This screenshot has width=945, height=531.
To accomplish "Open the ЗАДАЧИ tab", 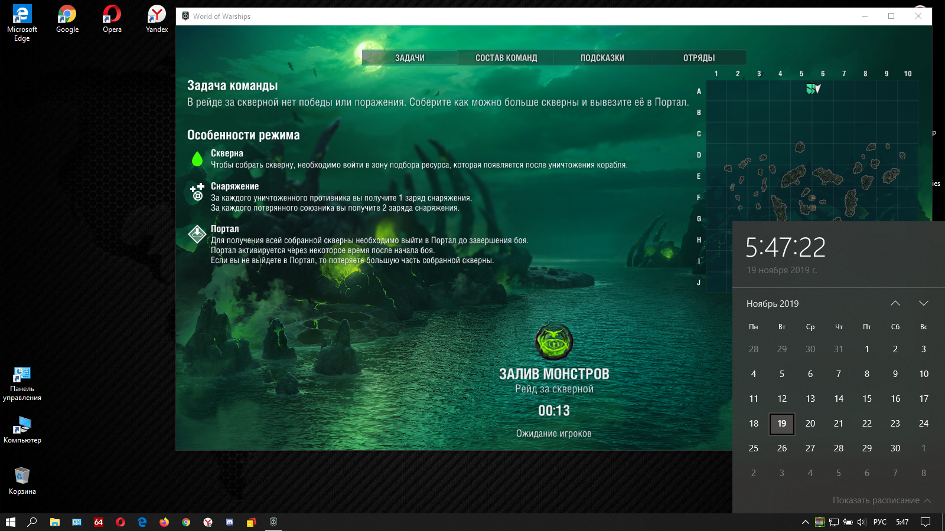I will (410, 58).
